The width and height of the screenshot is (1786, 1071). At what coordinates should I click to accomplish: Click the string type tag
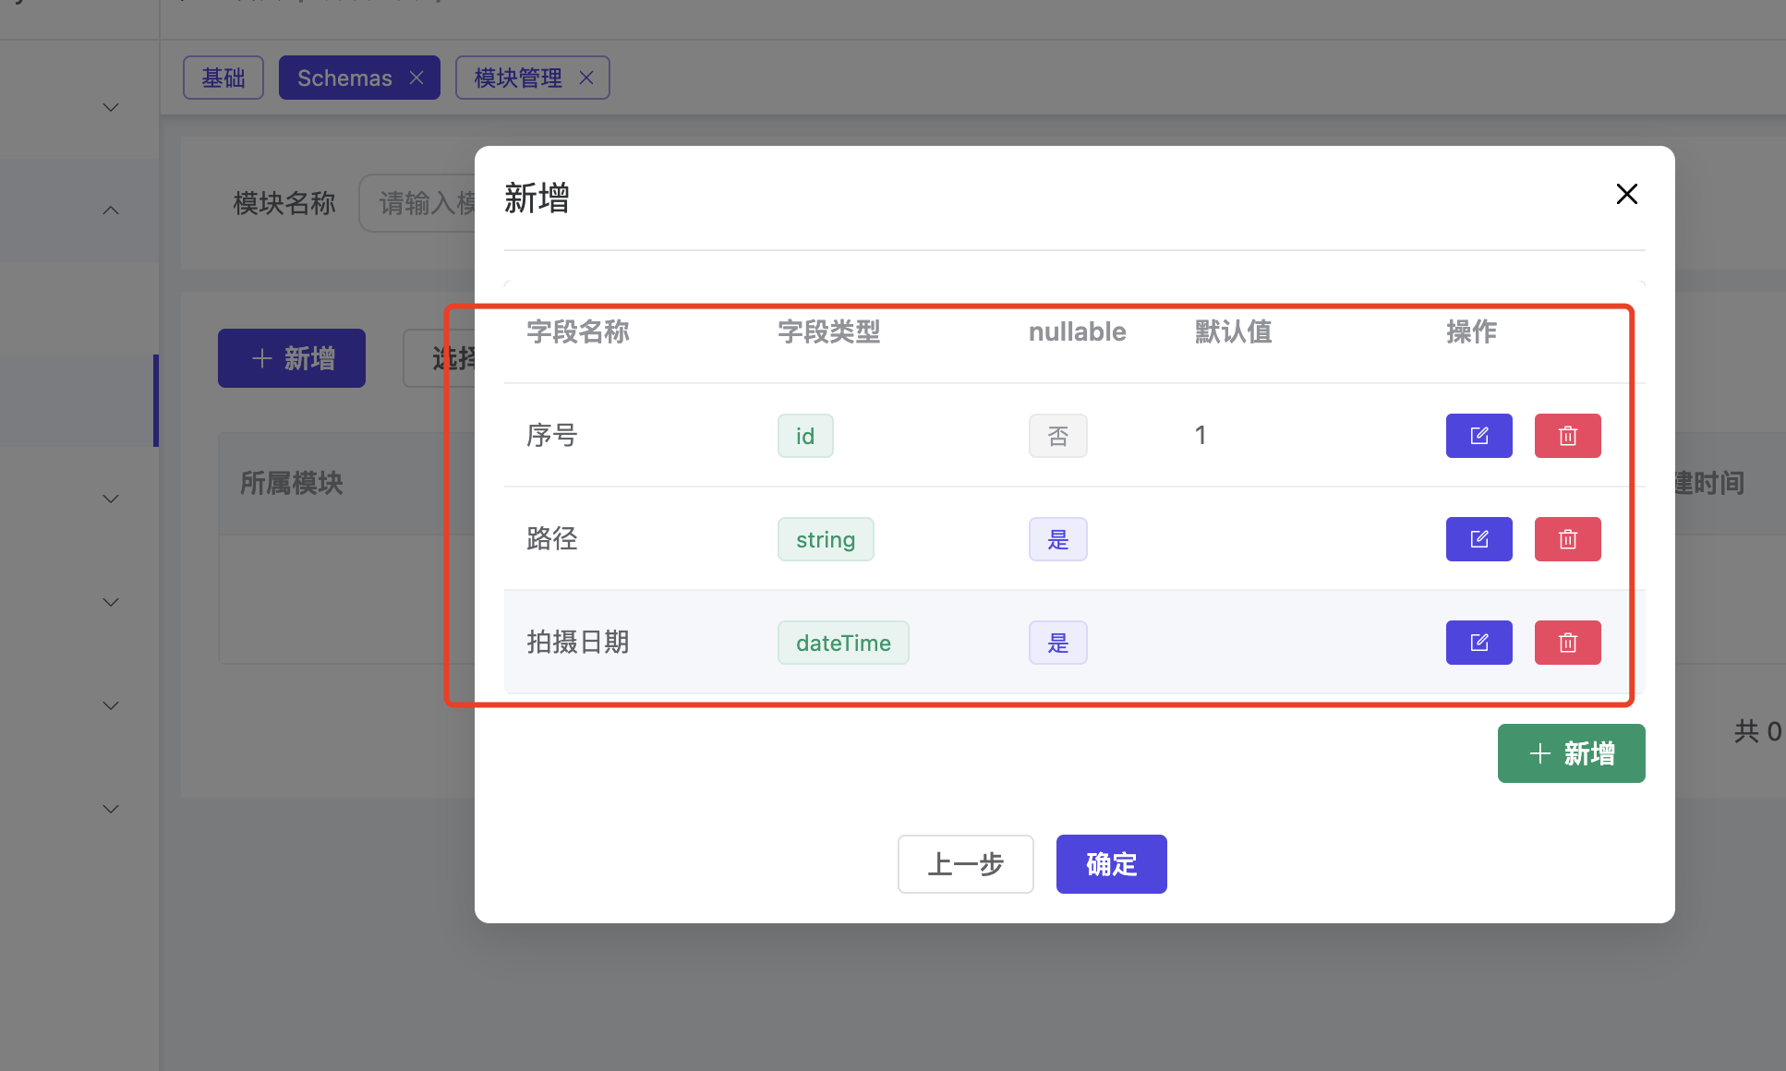point(826,539)
